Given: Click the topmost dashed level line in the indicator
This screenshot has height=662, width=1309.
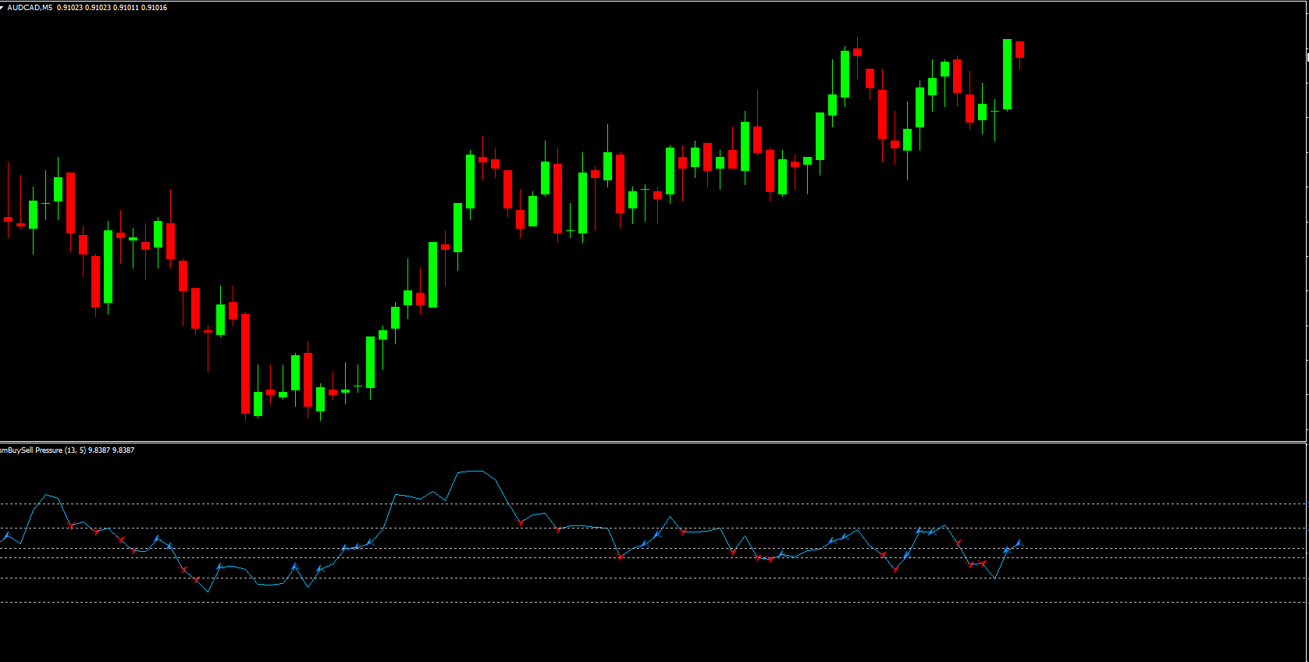Looking at the screenshot, I should (x=624, y=504).
